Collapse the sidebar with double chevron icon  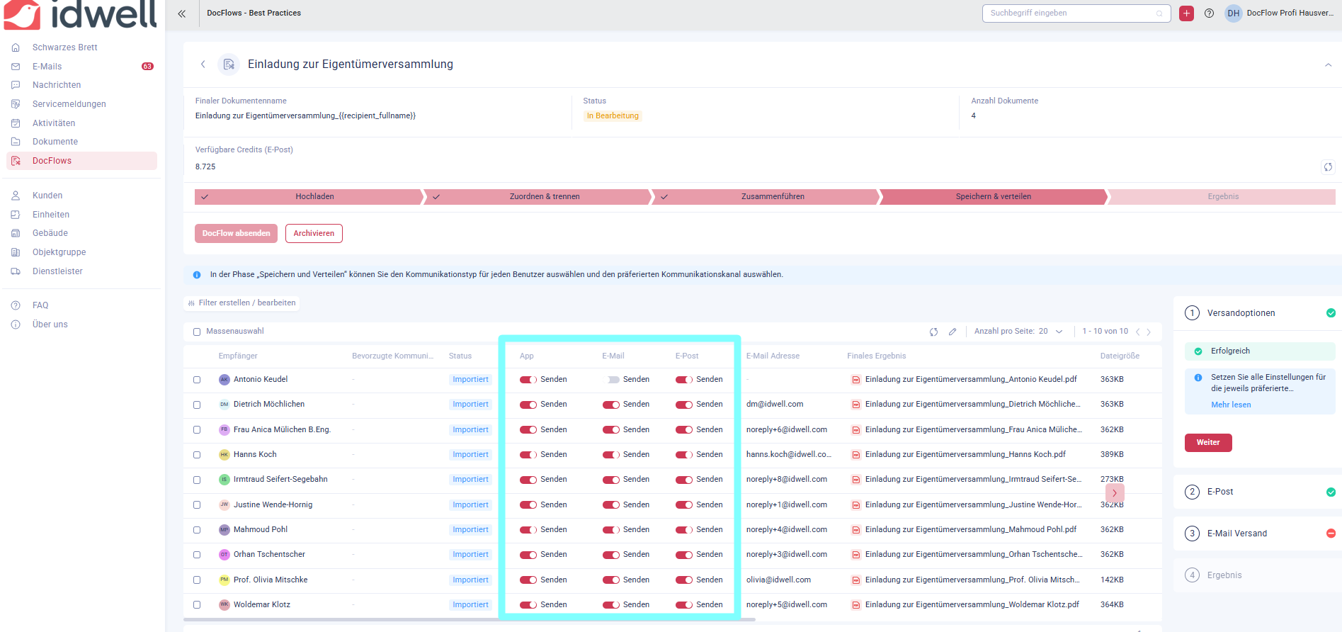pyautogui.click(x=182, y=13)
